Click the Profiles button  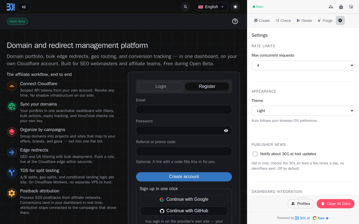[301, 204]
